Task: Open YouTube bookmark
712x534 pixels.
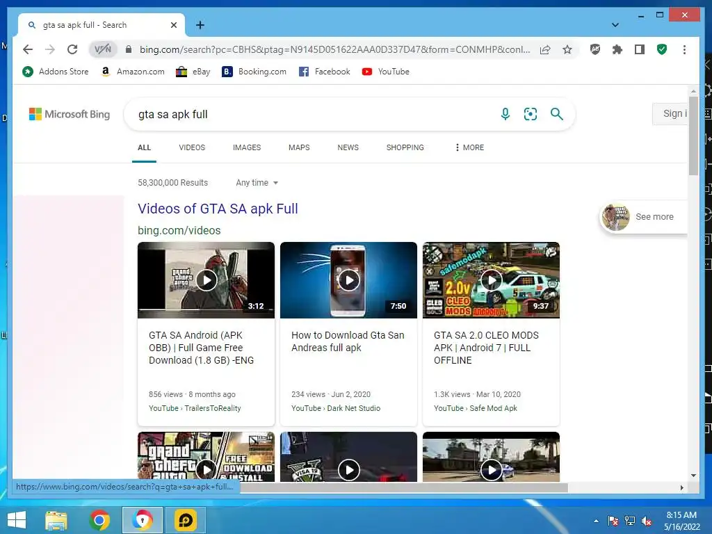Action: coord(385,72)
